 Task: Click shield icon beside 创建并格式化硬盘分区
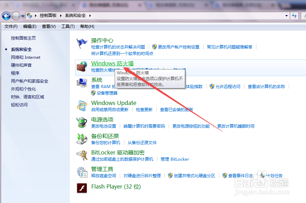click(x=170, y=175)
